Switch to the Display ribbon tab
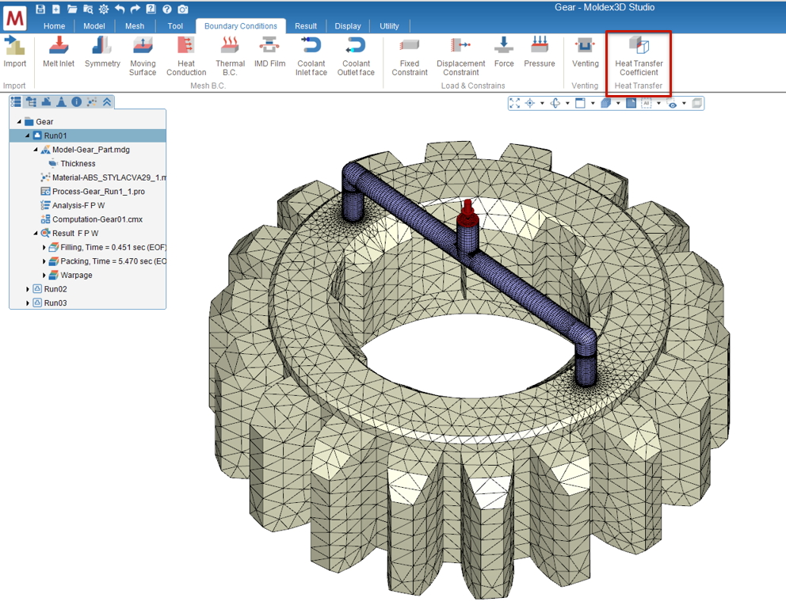The height and width of the screenshot is (613, 786). point(348,26)
